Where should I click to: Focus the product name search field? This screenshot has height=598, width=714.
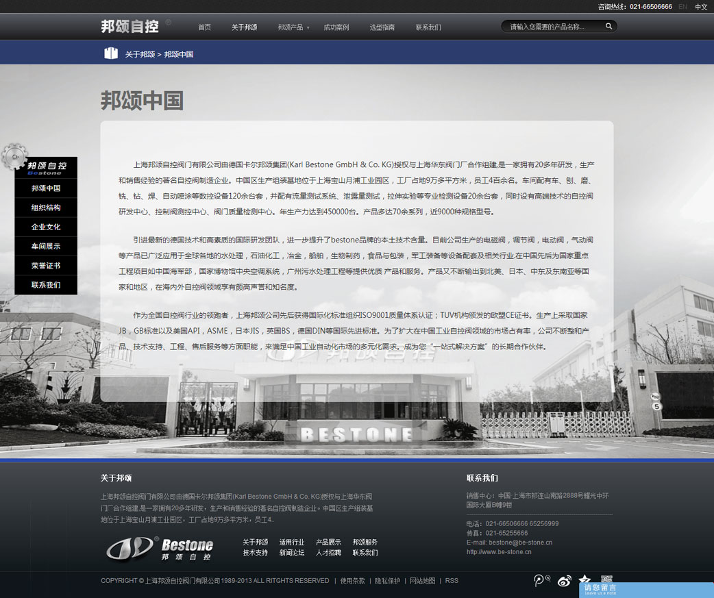pyautogui.click(x=553, y=27)
